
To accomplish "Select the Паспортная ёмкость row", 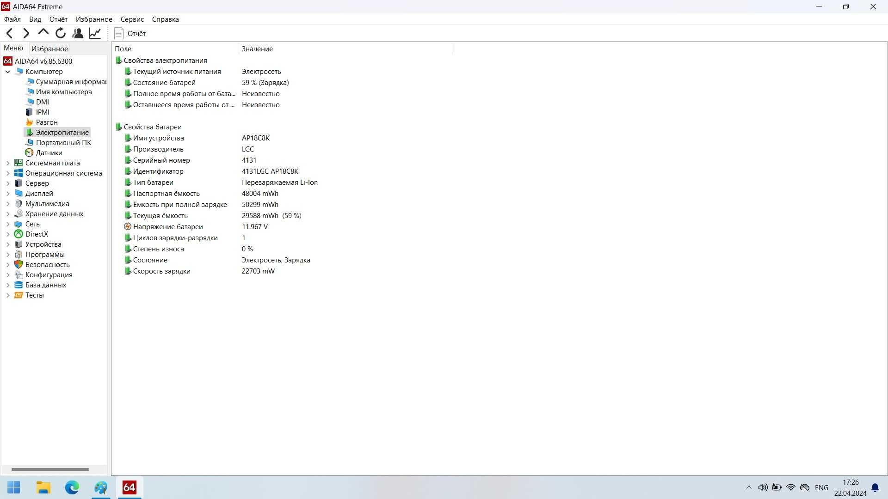I will (281, 194).
